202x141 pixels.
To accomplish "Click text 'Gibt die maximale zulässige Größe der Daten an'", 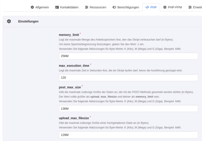I will click(88, 92).
